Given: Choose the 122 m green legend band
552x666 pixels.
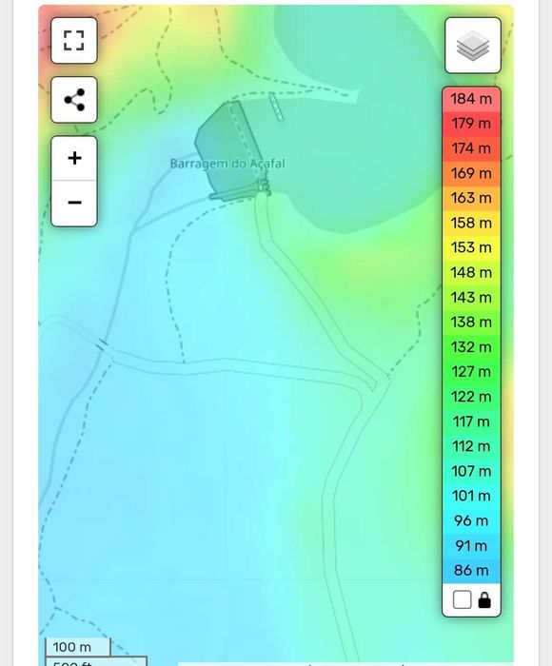Looking at the screenshot, I should tap(471, 397).
